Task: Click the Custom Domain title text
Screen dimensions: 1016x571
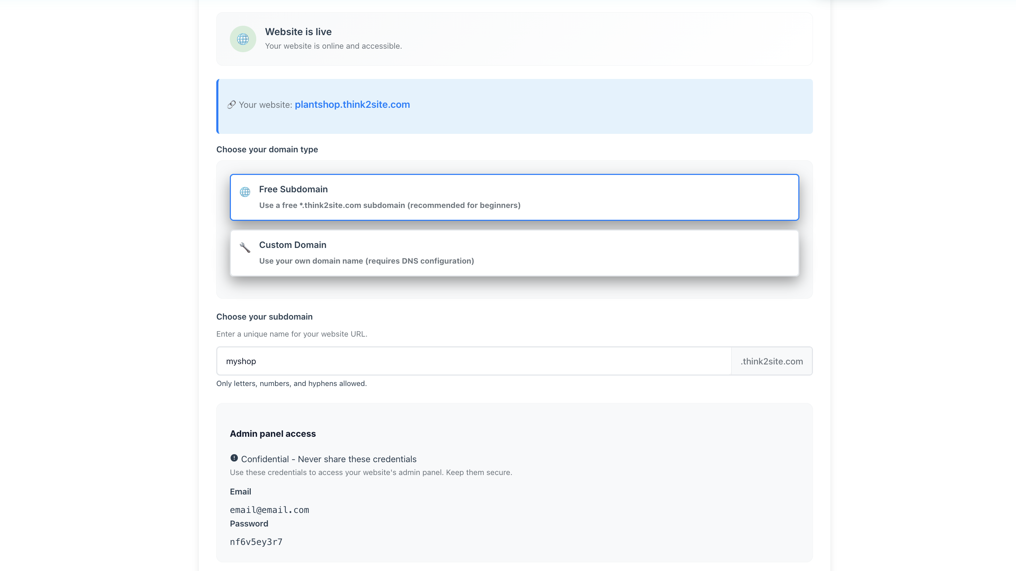Action: (x=292, y=245)
